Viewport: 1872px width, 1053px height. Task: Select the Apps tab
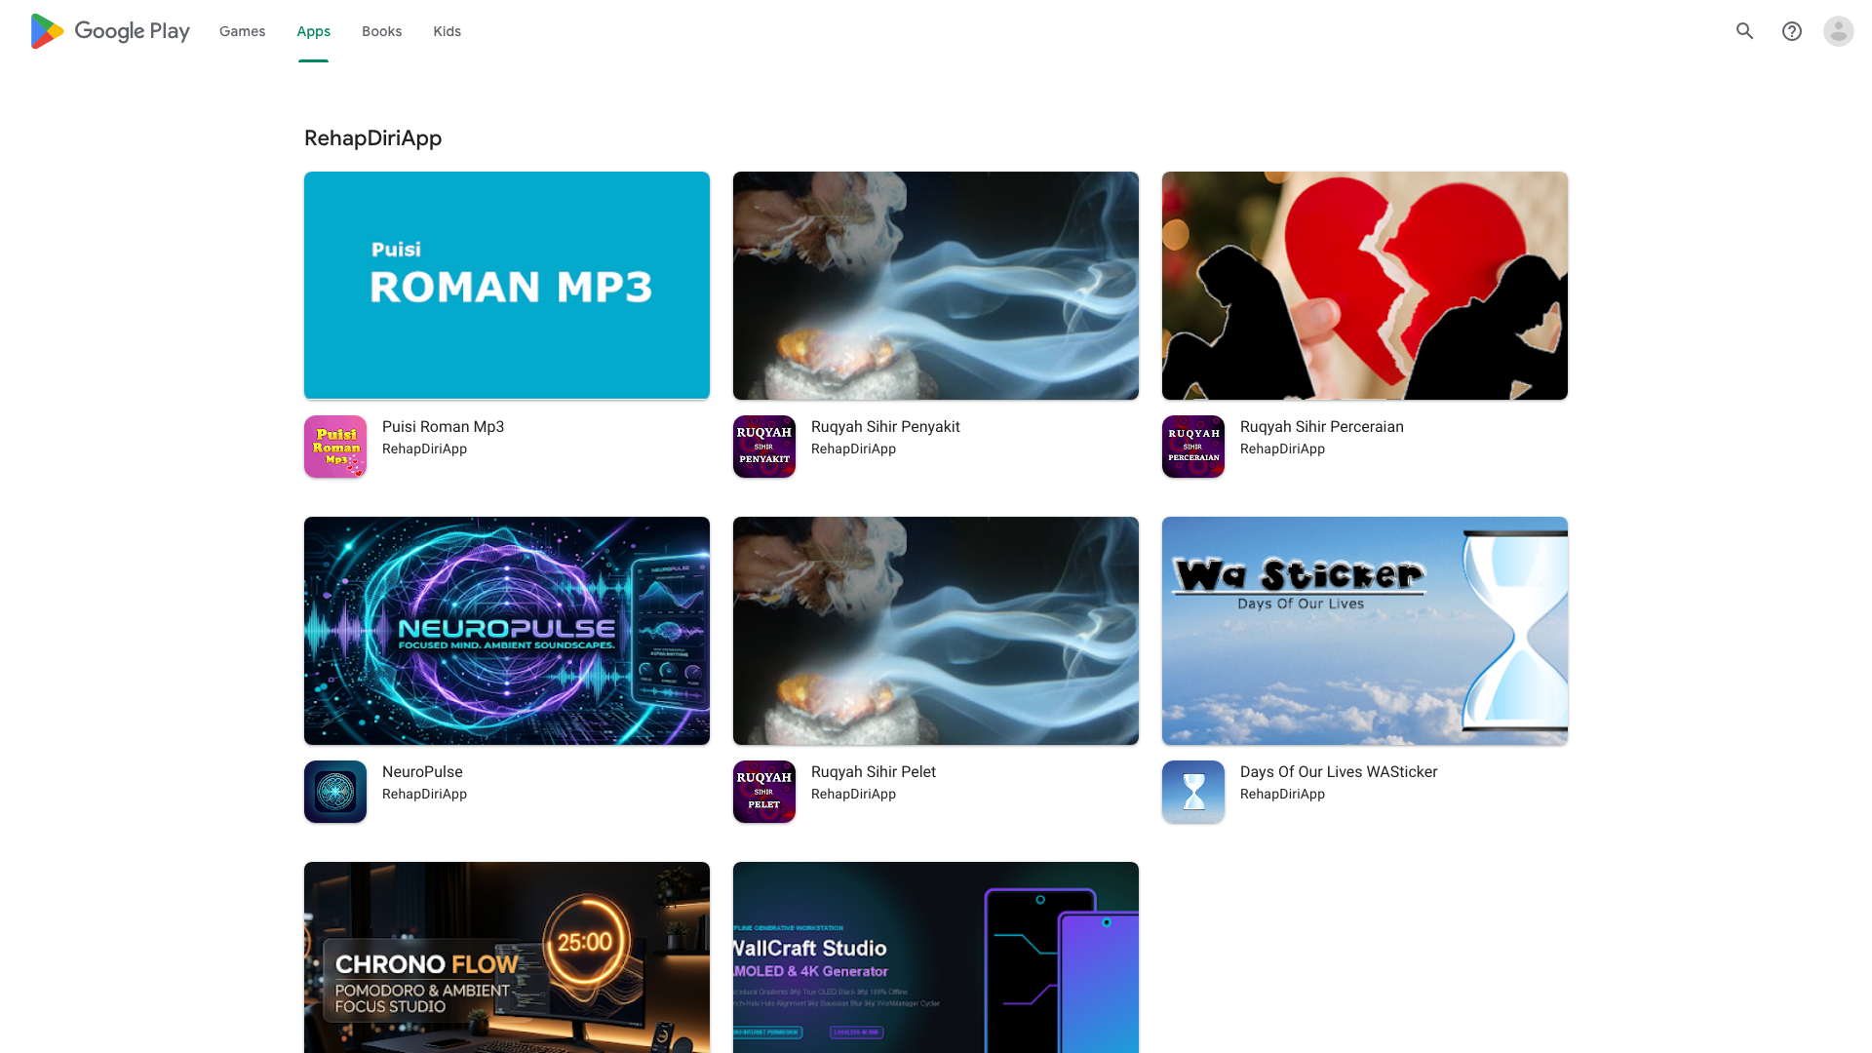(314, 31)
